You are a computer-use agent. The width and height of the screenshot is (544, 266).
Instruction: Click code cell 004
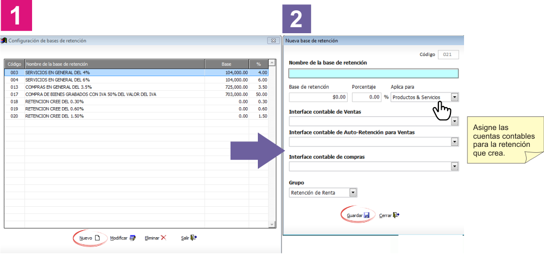[x=14, y=80]
